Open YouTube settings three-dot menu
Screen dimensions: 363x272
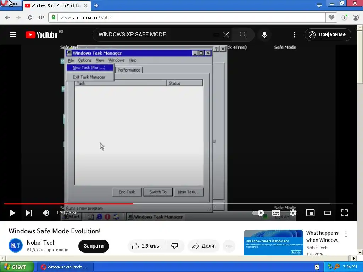(295, 35)
